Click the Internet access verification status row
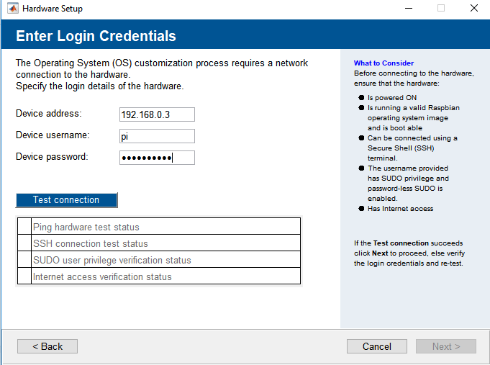 (165, 276)
